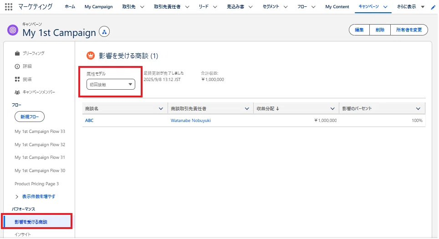
Task: Sort by the 商談名 column header
Action: 92,109
